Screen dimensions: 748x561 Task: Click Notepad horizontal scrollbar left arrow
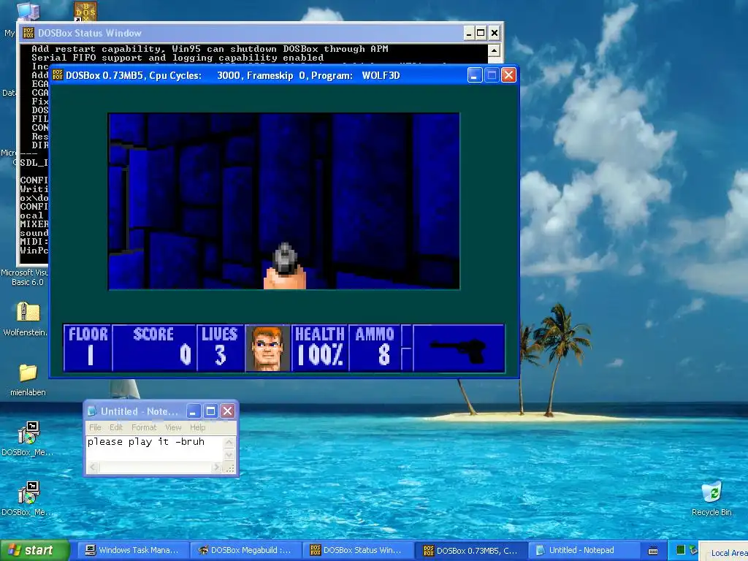tap(92, 467)
